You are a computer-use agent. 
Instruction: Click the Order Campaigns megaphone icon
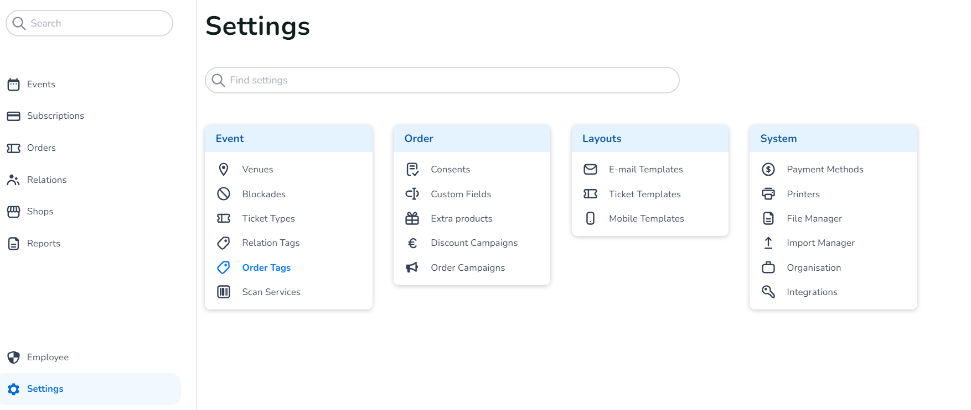coord(412,267)
